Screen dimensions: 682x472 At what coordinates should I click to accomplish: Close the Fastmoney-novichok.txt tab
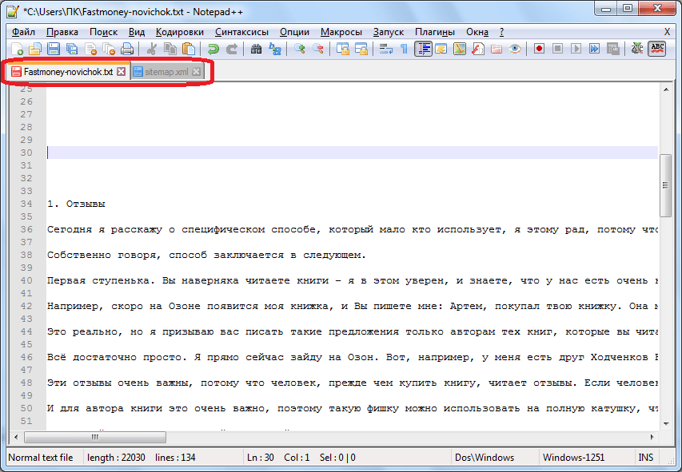click(x=122, y=72)
